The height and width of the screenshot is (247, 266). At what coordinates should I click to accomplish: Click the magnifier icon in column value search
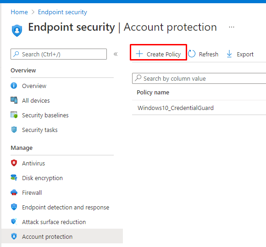click(x=138, y=78)
